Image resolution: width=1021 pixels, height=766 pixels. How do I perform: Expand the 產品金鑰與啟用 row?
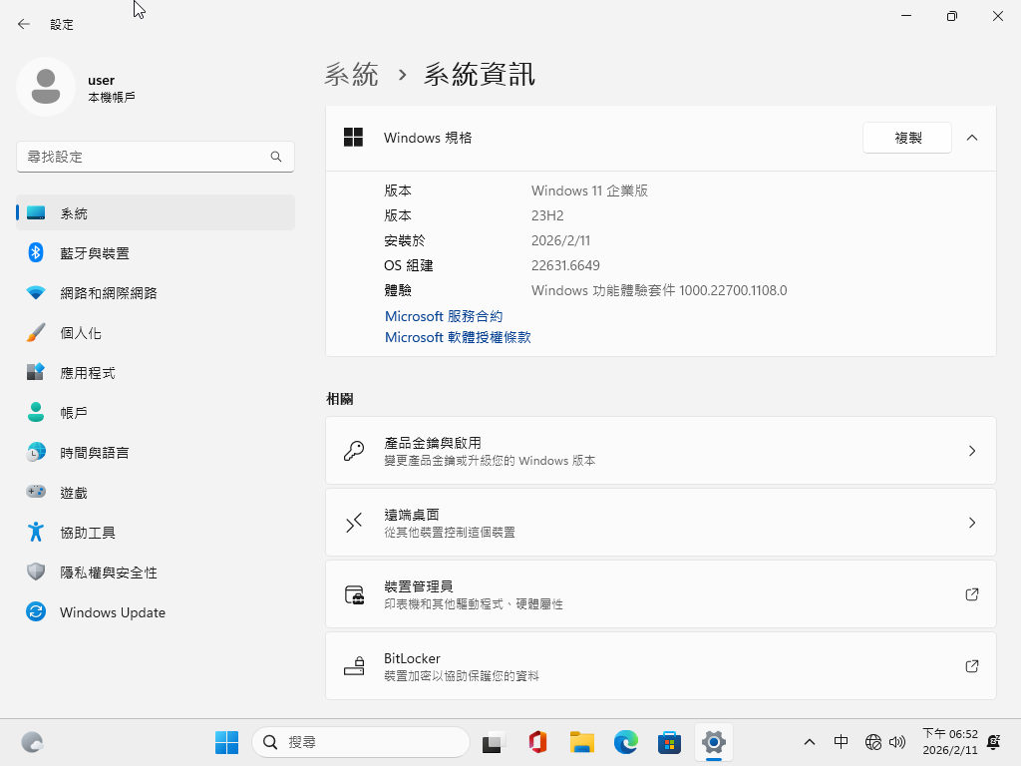tap(660, 451)
